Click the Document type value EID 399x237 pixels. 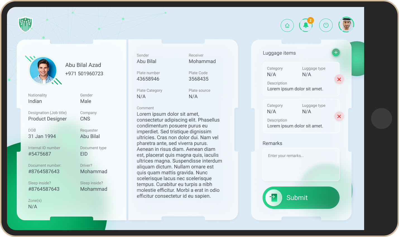click(x=83, y=154)
